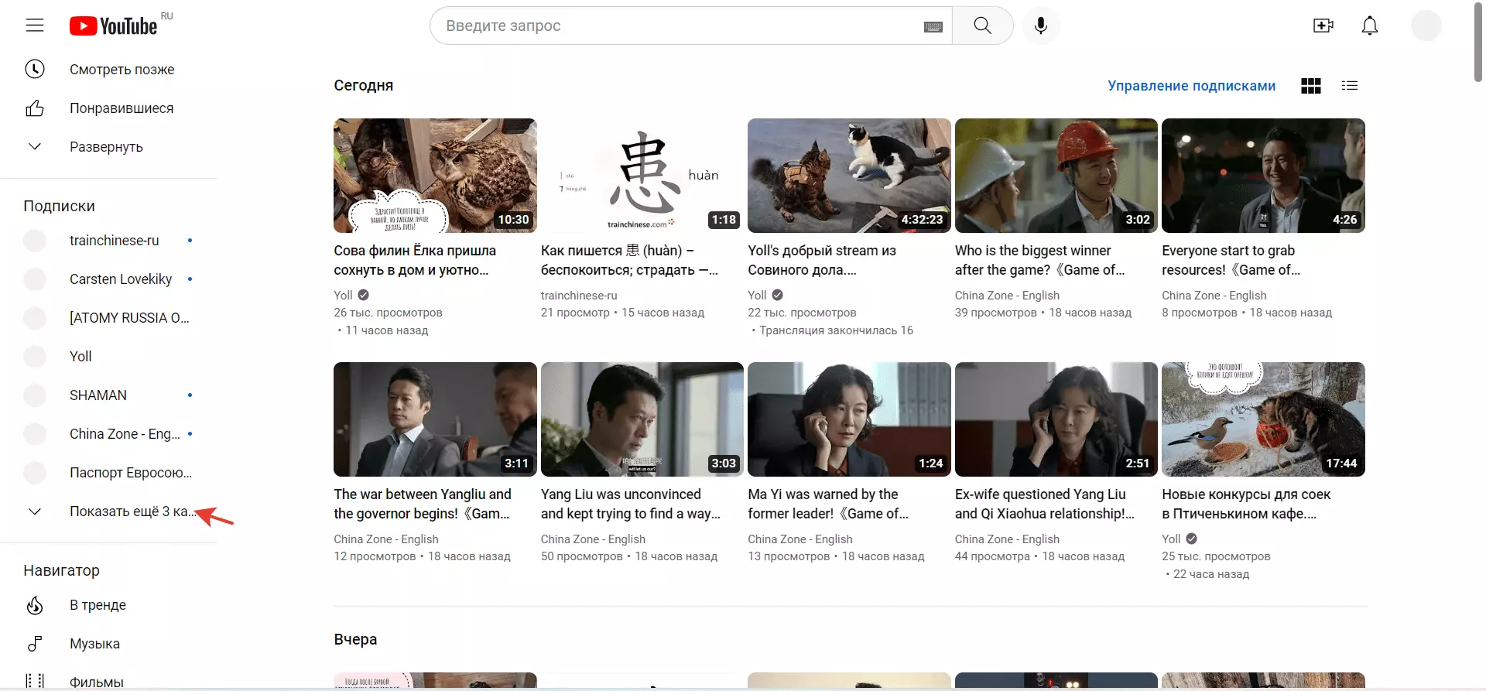
Task: Click the search query input field
Action: coord(681,26)
